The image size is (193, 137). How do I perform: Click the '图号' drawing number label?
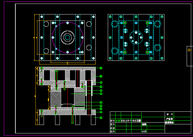point(170,114)
